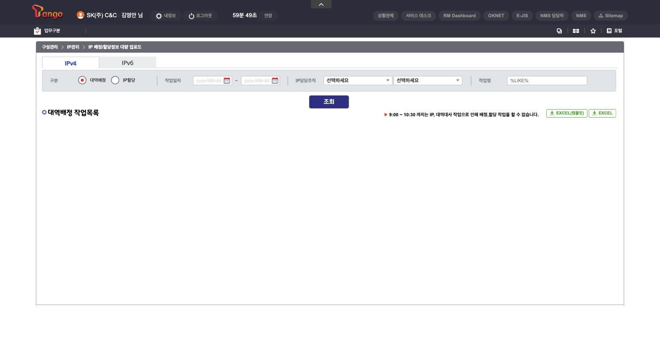Open 내정보 with the gear icon

pyautogui.click(x=165, y=16)
